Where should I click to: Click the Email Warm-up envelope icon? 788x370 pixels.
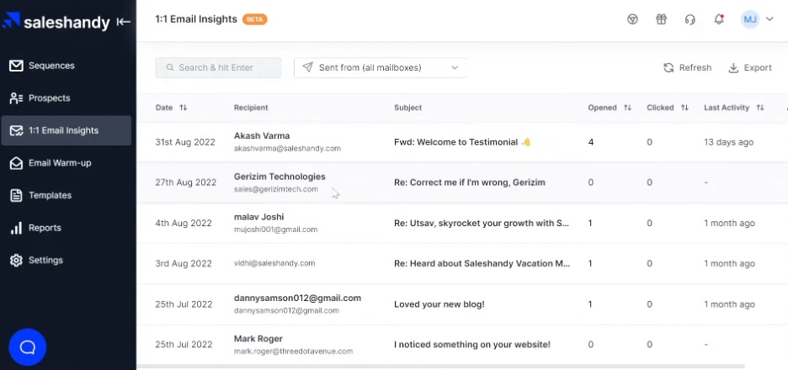click(16, 163)
